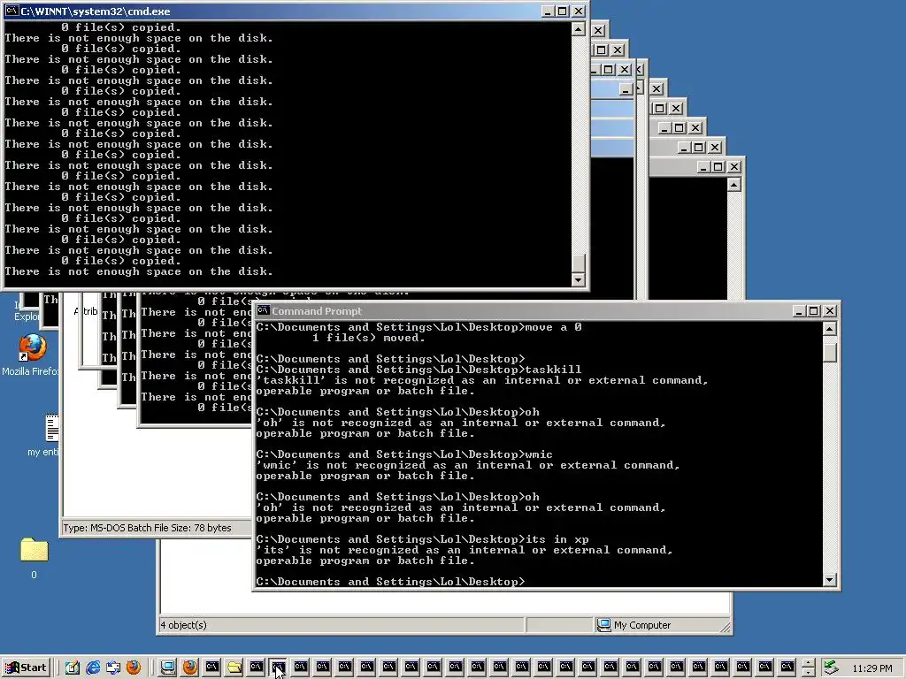Click the '4 object(s)' status bar text
Viewport: 906px width, 679px height.
184,625
